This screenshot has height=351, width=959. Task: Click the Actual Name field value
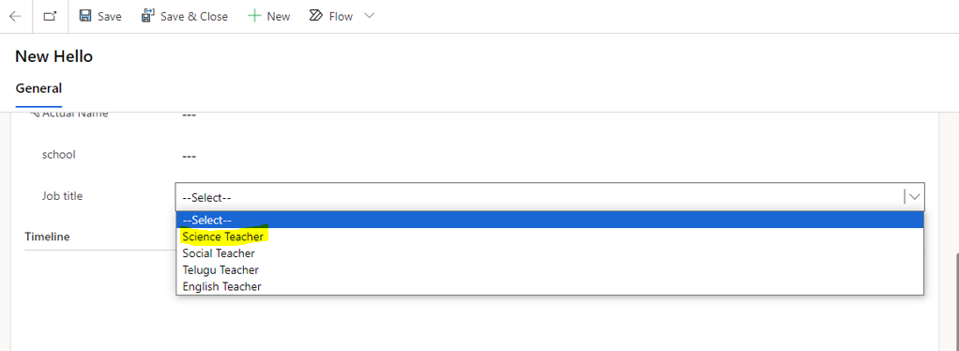[189, 115]
